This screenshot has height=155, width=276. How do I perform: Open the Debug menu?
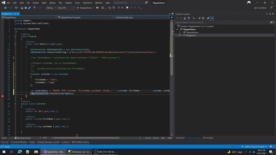(x=52, y=3)
